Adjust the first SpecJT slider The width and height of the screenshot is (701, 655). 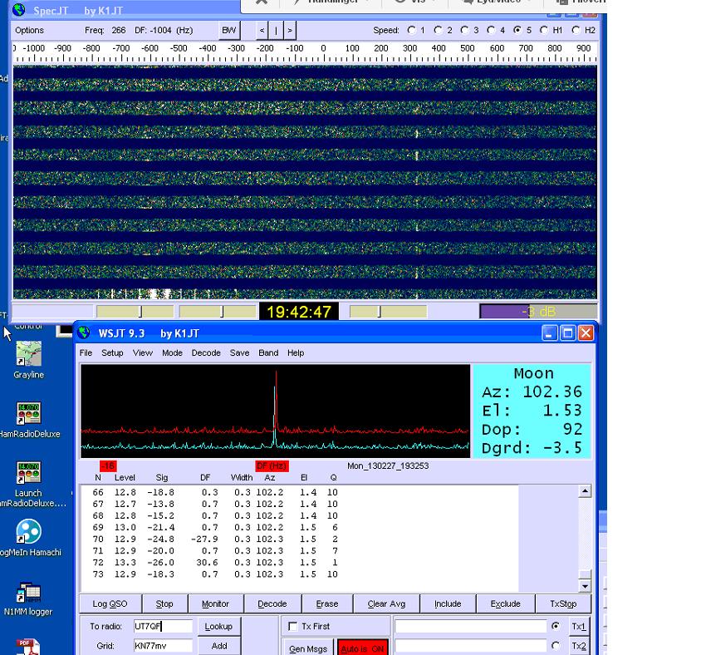pyautogui.click(x=135, y=312)
